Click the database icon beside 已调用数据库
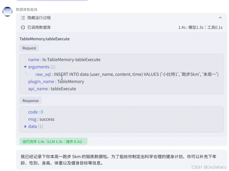229x171 pixels. (x=23, y=27)
